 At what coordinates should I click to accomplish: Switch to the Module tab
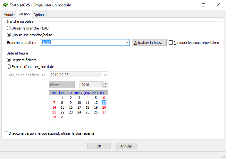click(x=9, y=15)
